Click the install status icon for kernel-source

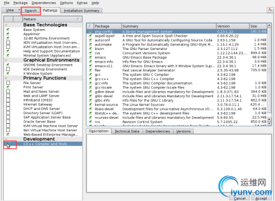coord(90,104)
